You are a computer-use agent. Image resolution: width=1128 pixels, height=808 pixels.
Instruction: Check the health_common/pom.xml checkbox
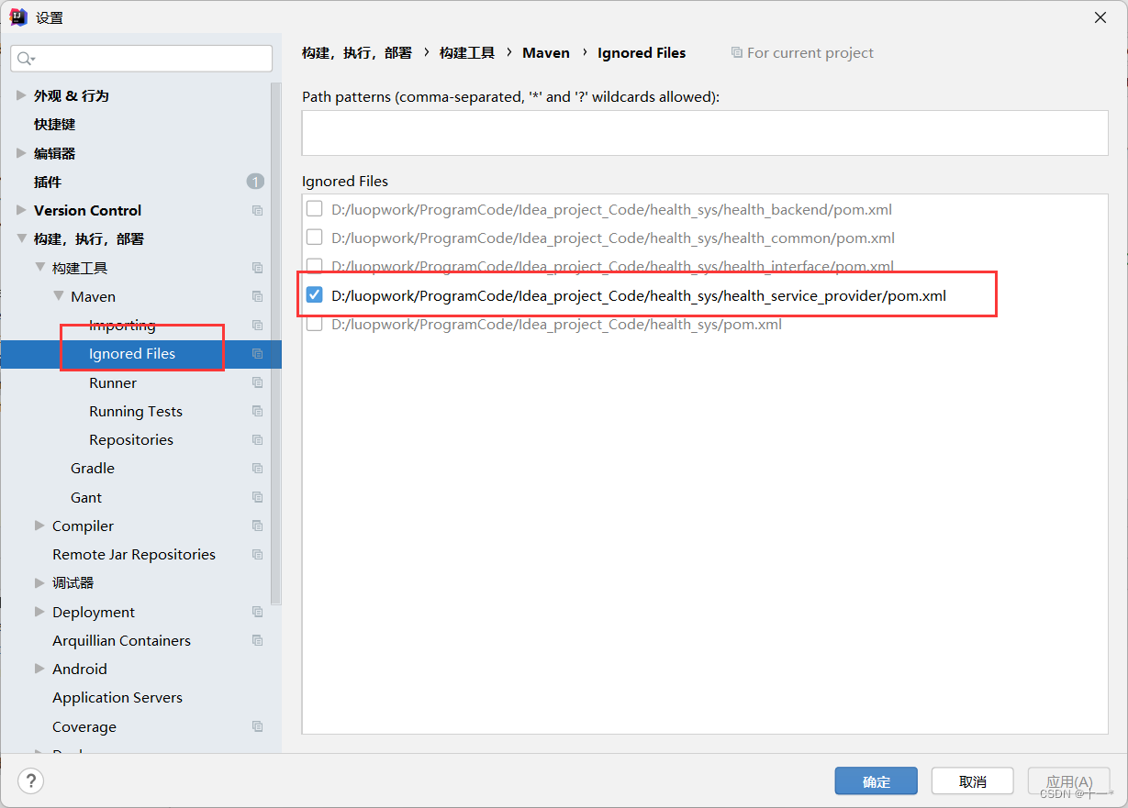point(314,238)
